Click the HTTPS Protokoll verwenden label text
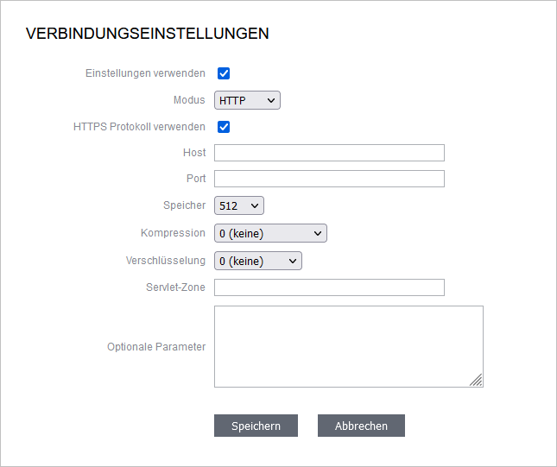557x467 pixels. click(x=139, y=127)
